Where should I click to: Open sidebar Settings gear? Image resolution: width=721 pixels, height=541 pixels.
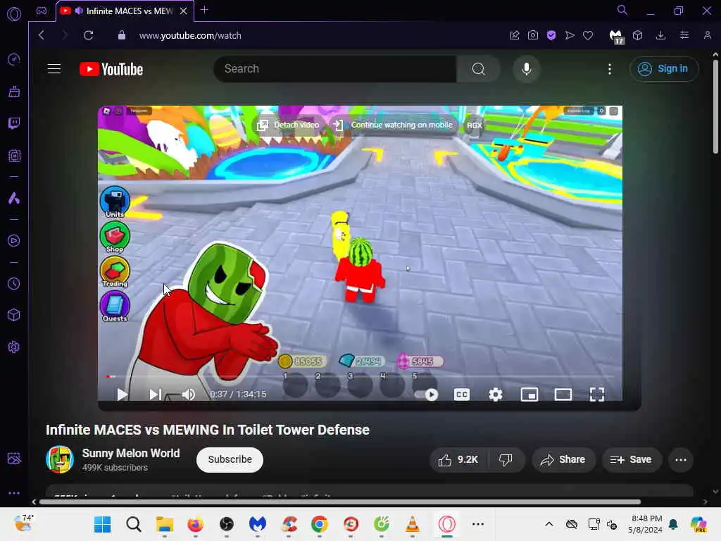tap(14, 347)
